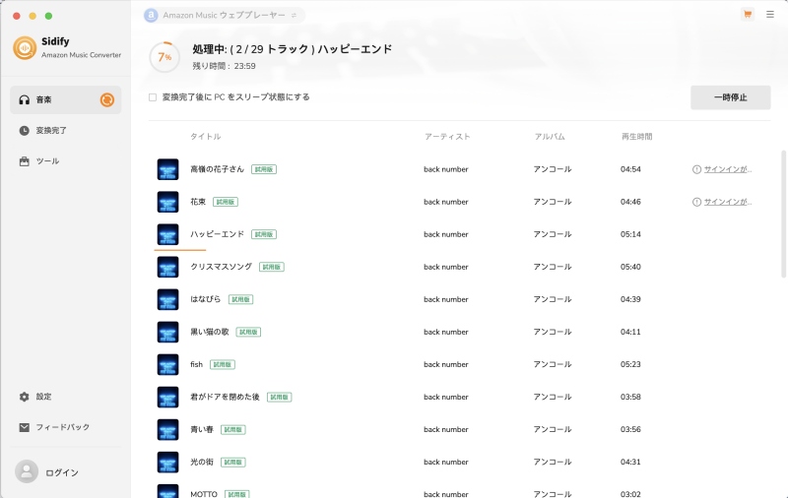Click album thumbnail of fish
This screenshot has height=498, width=788.
167,364
